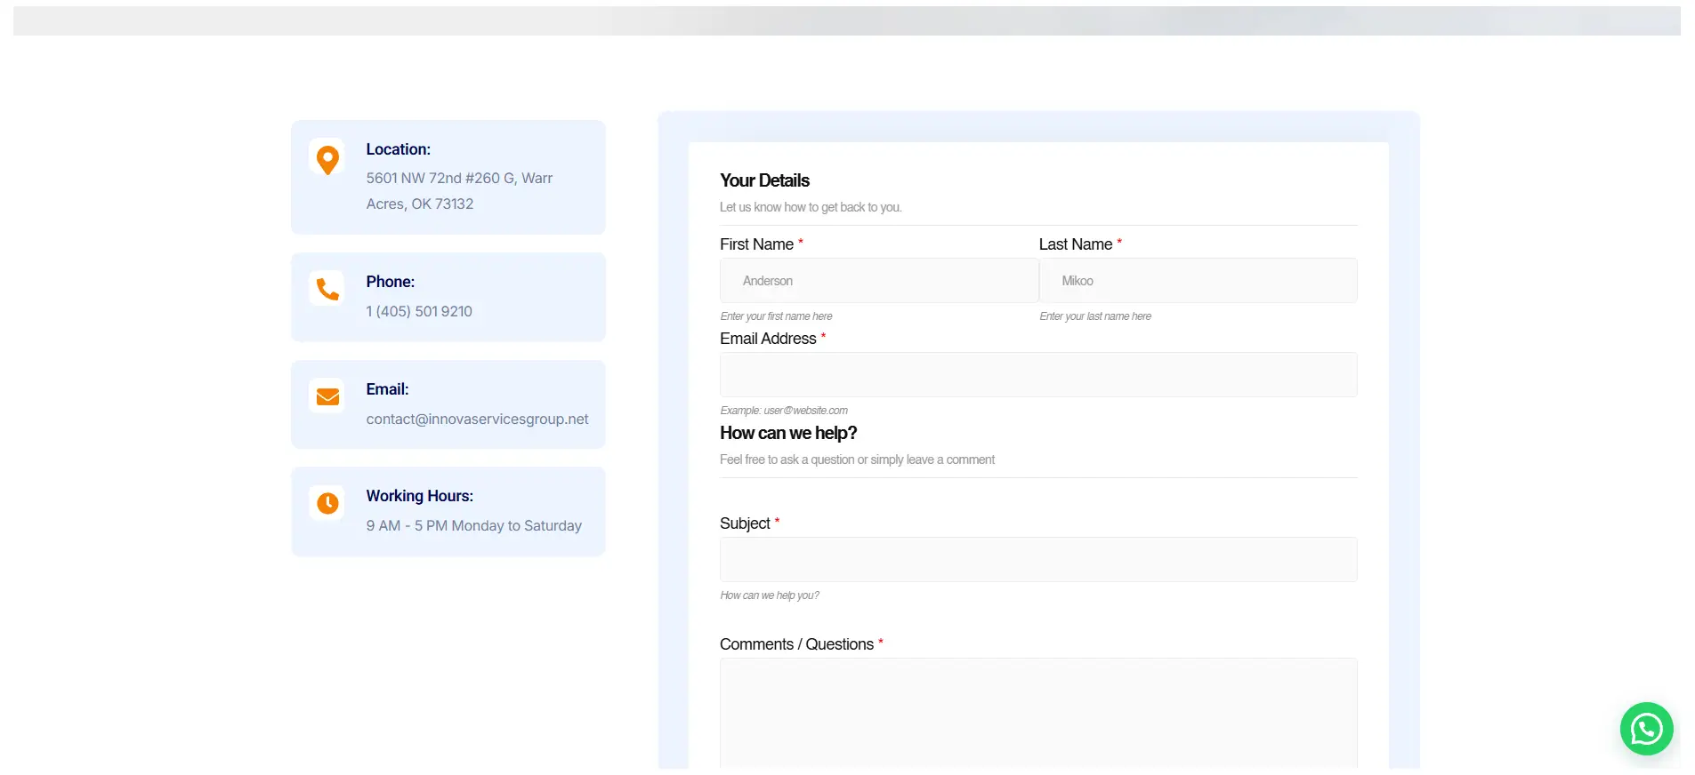The image size is (1695, 775).
Task: Click the orange working hours clock icon
Action: coord(327,503)
